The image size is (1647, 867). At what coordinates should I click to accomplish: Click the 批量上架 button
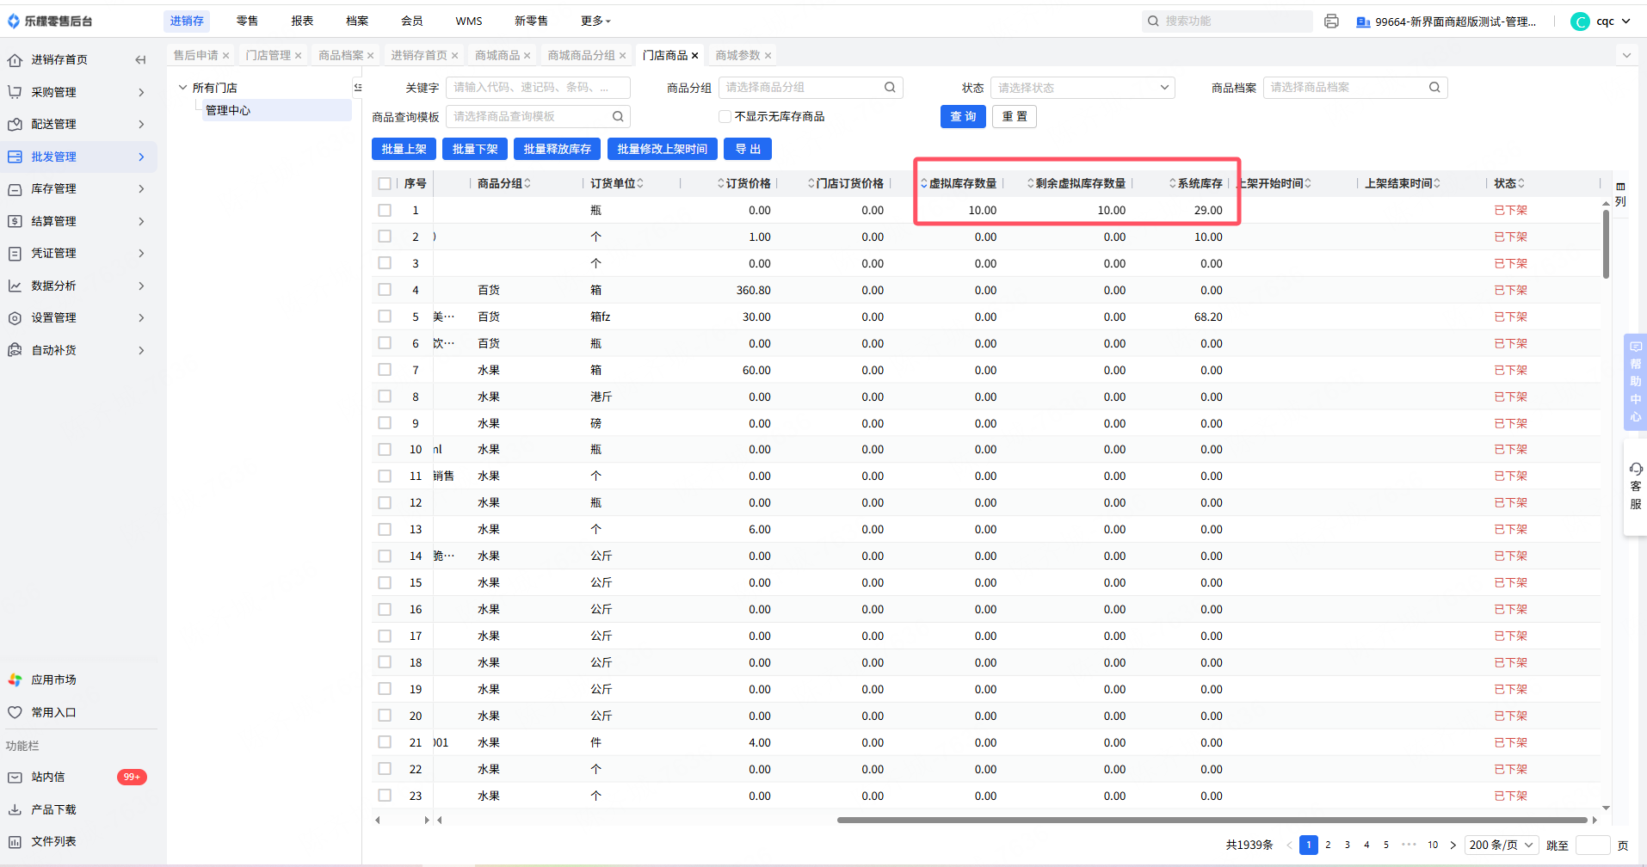pyautogui.click(x=404, y=149)
